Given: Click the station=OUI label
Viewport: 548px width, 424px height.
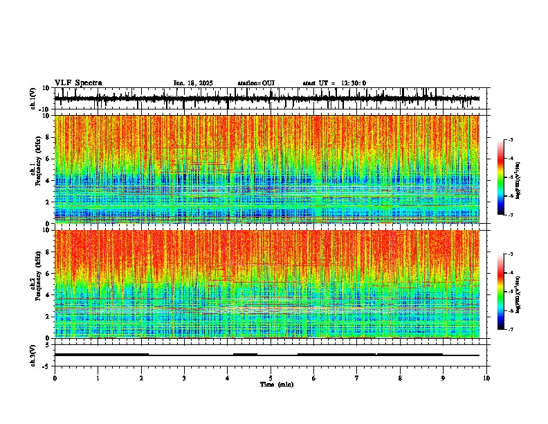Looking at the screenshot, I should pyautogui.click(x=256, y=83).
